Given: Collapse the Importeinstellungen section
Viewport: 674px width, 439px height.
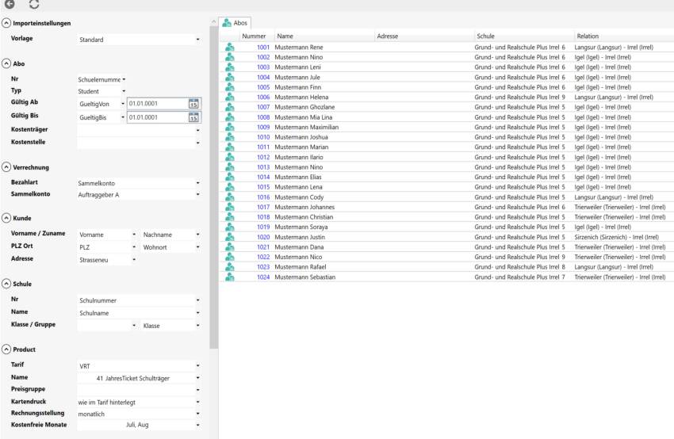Looking at the screenshot, I should click(x=6, y=23).
